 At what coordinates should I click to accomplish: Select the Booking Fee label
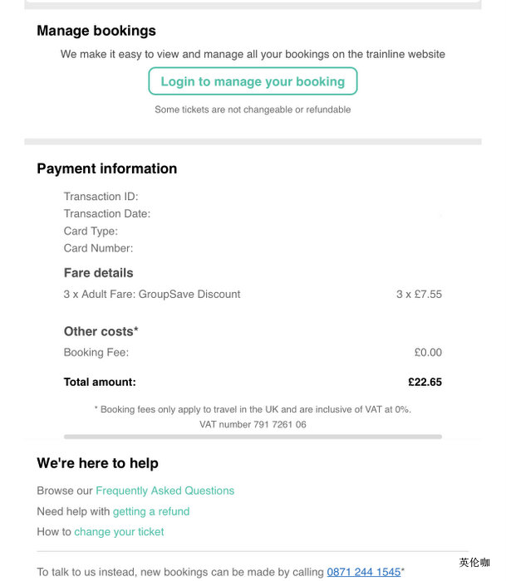tap(96, 353)
